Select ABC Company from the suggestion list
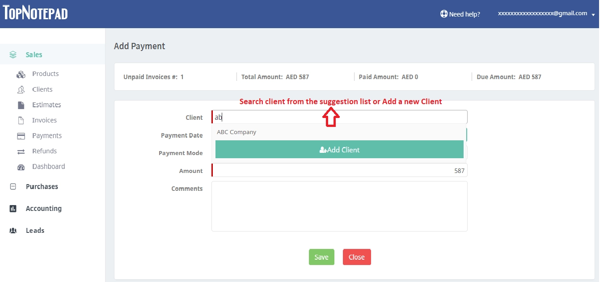The height and width of the screenshot is (282, 608). click(236, 132)
